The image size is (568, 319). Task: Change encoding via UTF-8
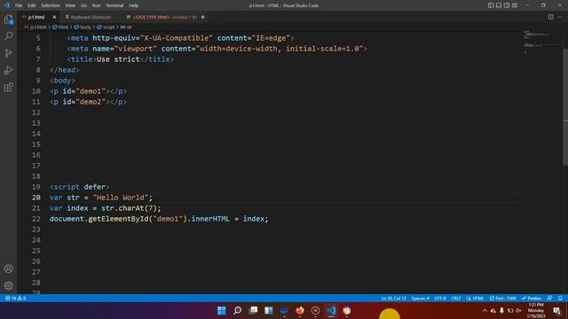pyautogui.click(x=440, y=299)
